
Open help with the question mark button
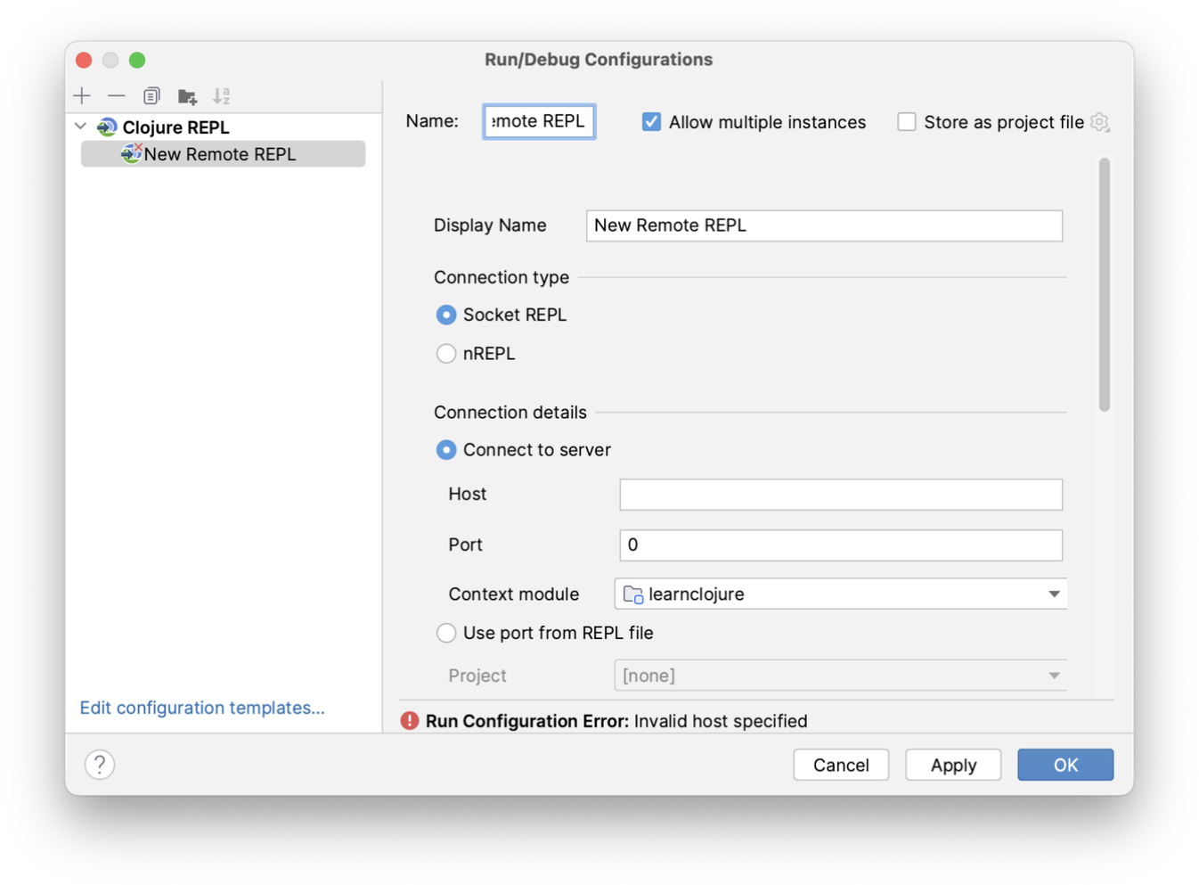pyautogui.click(x=100, y=765)
